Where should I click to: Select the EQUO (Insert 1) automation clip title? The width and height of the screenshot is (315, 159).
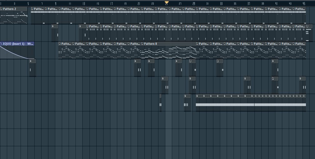[18, 44]
